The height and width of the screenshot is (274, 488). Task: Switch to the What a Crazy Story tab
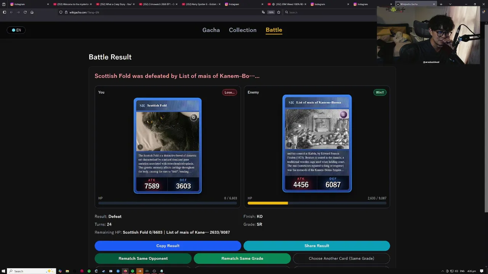pos(115,4)
